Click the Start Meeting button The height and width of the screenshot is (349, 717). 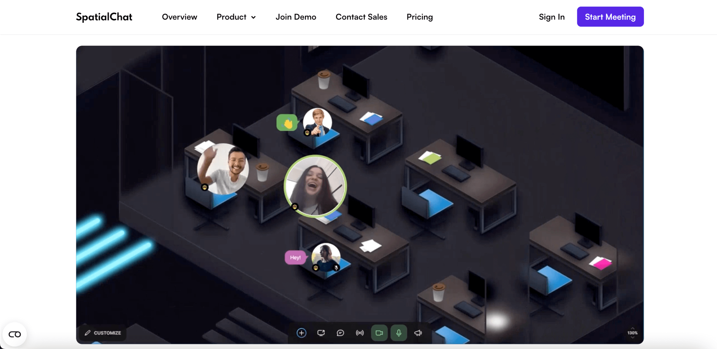(x=610, y=17)
